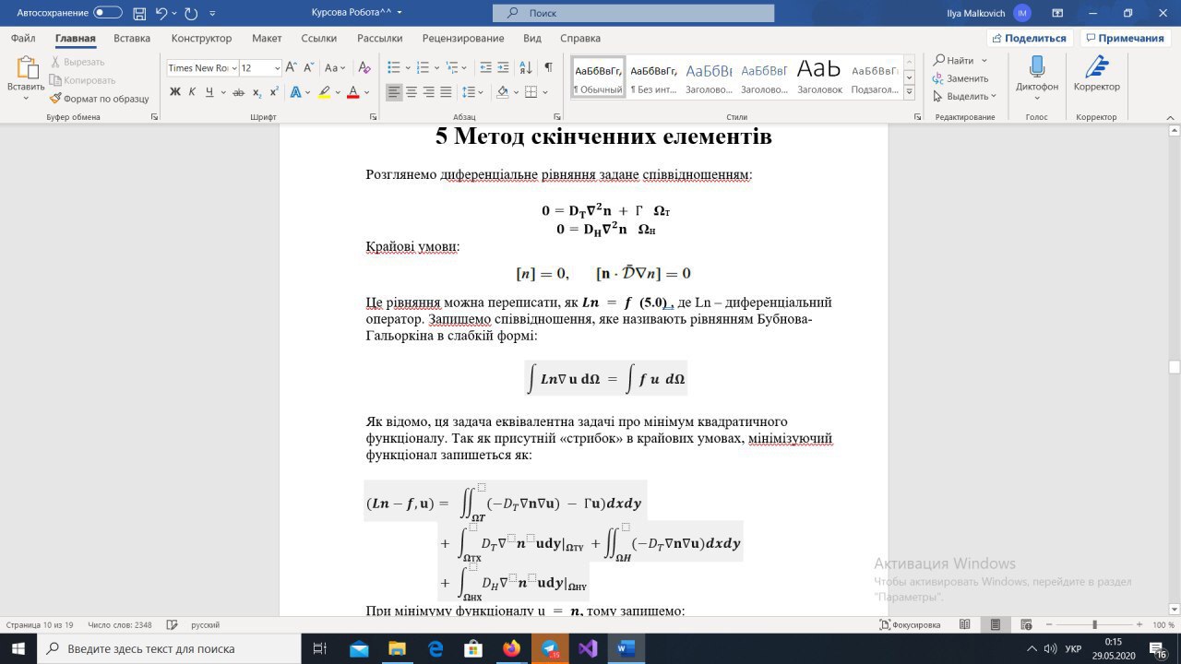1181x664 pixels.
Task: Apply multilevel list
Action: point(452,67)
